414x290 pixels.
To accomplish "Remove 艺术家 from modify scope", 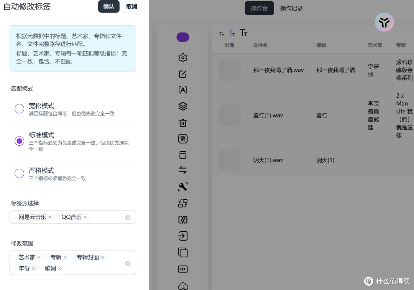I will [x=39, y=257].
